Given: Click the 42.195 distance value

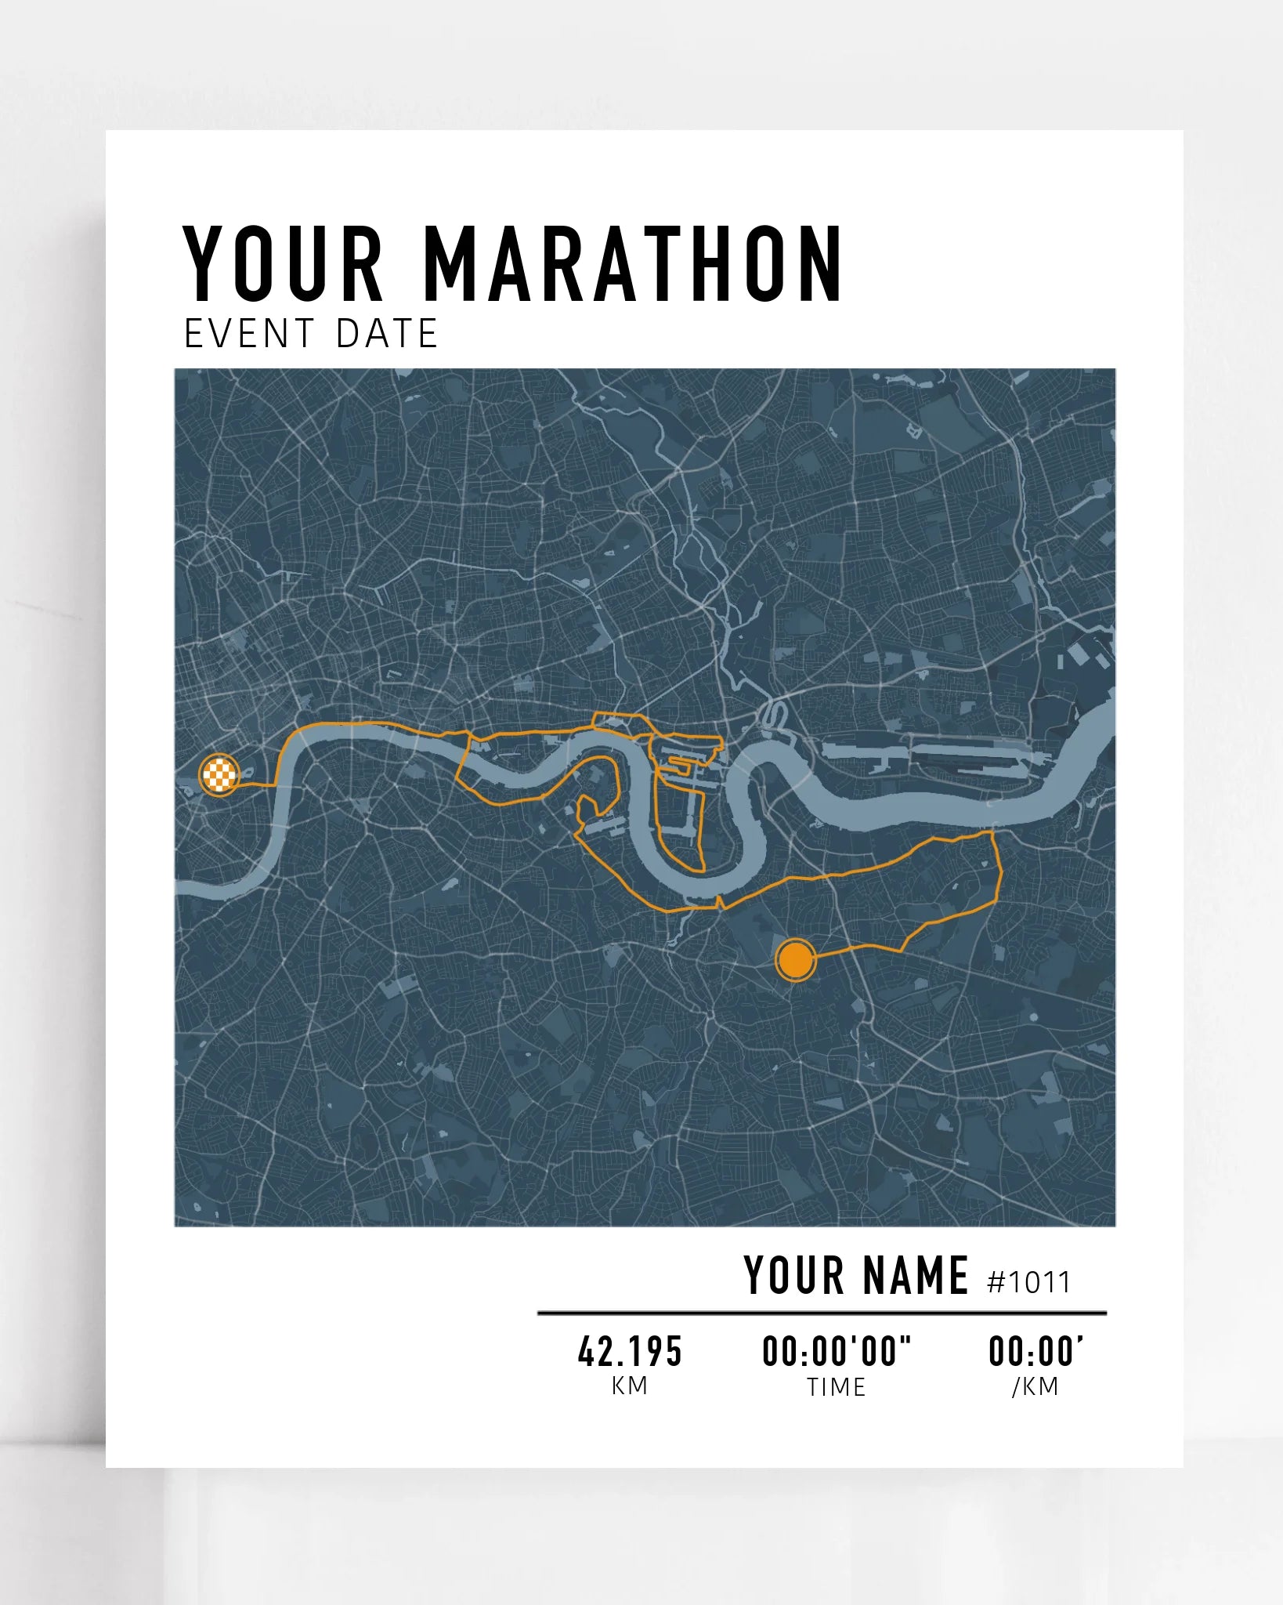Looking at the screenshot, I should coord(630,1352).
